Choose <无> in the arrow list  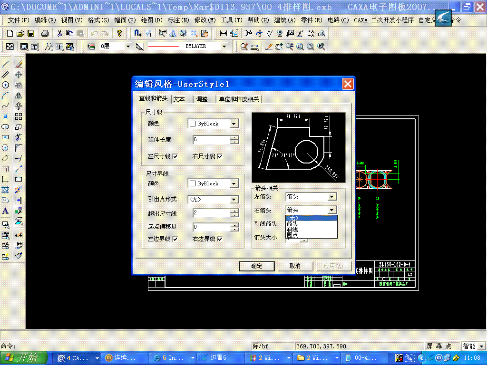(x=311, y=218)
